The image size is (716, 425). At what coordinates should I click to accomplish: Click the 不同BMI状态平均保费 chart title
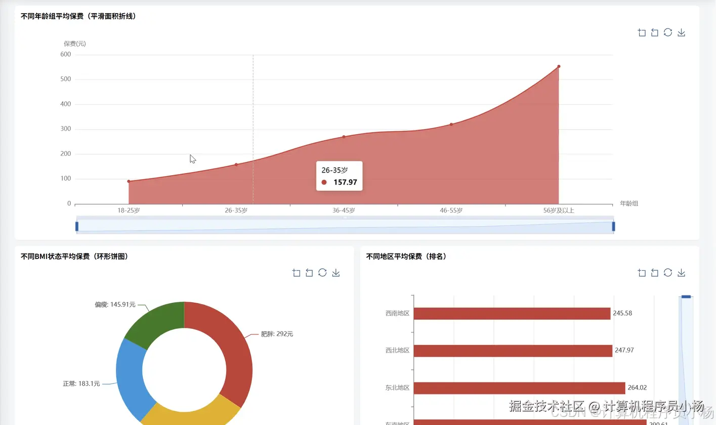pyautogui.click(x=75, y=257)
